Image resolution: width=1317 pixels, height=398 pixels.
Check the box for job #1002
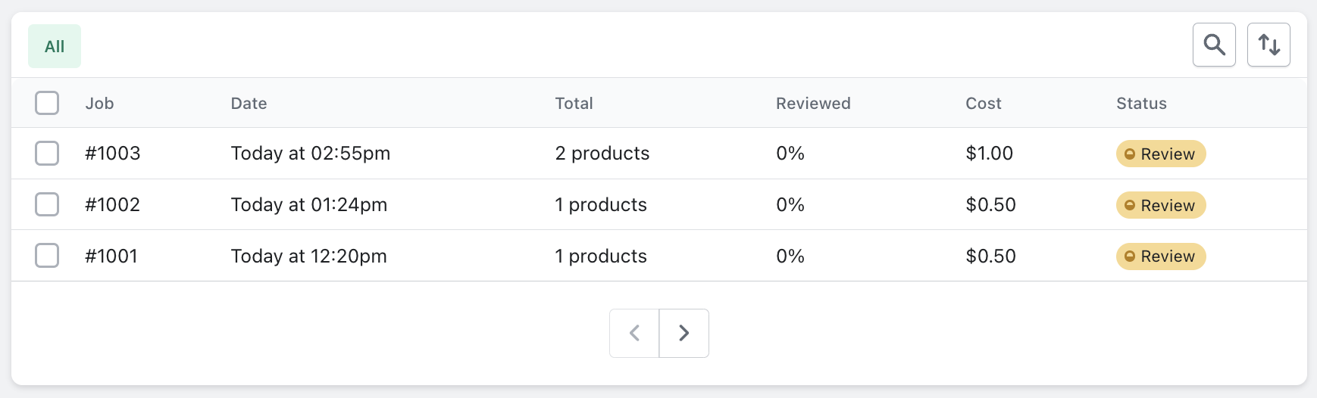click(x=47, y=204)
